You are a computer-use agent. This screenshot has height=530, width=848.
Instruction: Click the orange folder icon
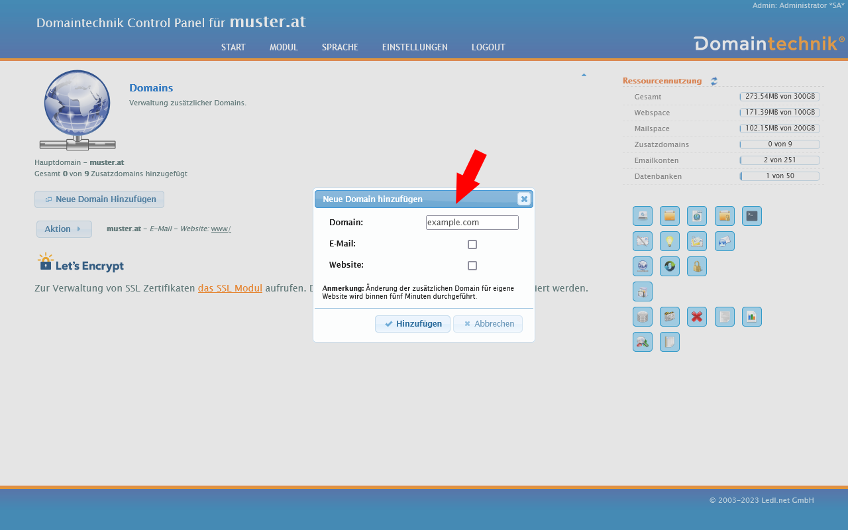click(x=669, y=216)
